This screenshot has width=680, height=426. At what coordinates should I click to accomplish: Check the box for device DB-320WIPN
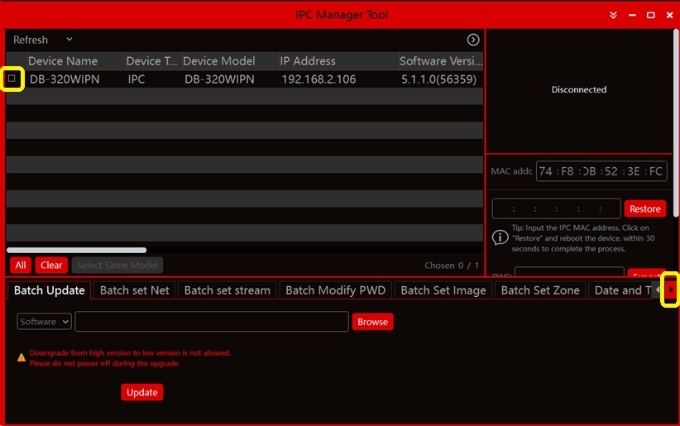pyautogui.click(x=12, y=79)
